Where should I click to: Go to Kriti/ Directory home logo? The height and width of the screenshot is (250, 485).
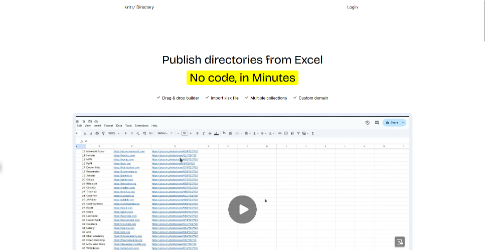click(139, 7)
